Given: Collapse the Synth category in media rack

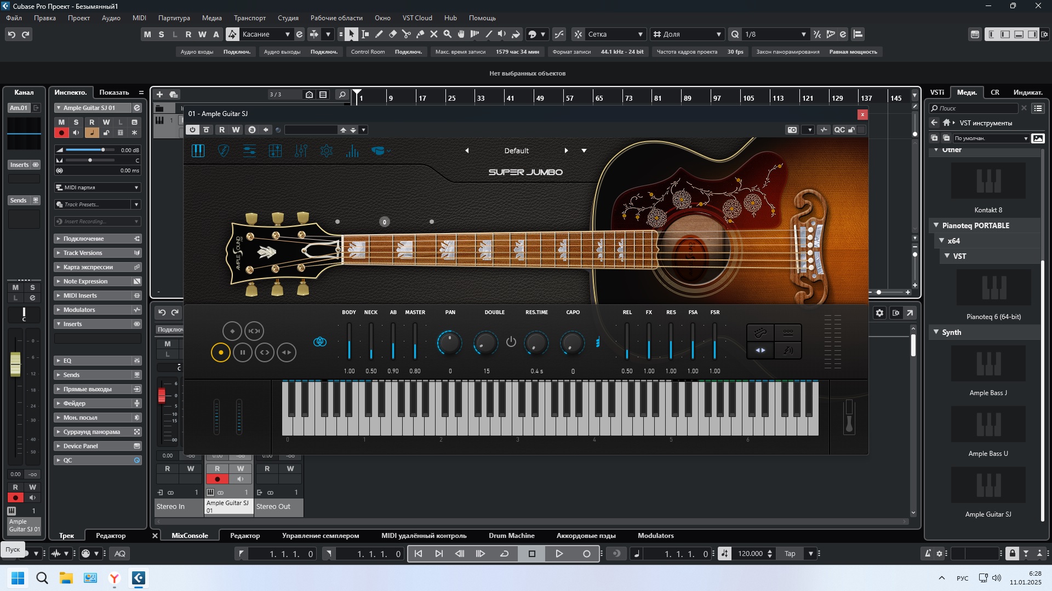Looking at the screenshot, I should pyautogui.click(x=936, y=332).
